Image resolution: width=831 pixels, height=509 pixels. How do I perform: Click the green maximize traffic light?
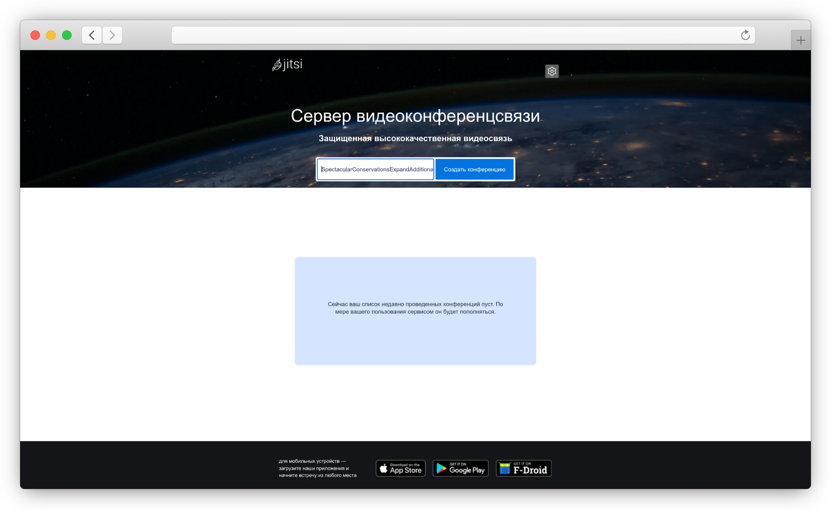pyautogui.click(x=66, y=35)
